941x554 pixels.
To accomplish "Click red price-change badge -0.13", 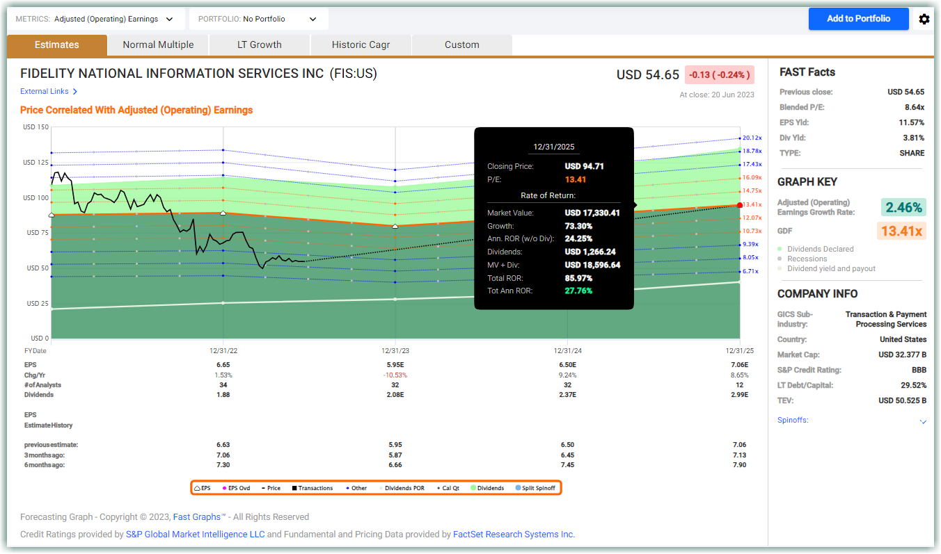I will pos(720,74).
